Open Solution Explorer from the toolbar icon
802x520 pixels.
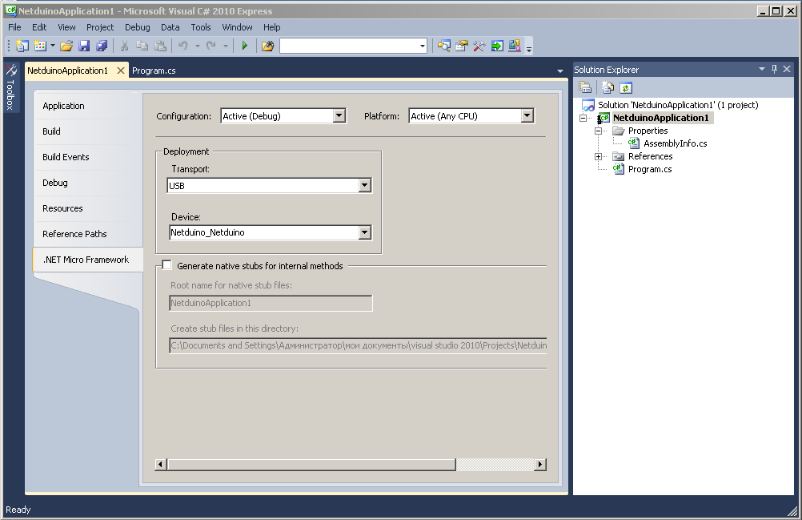(x=444, y=46)
